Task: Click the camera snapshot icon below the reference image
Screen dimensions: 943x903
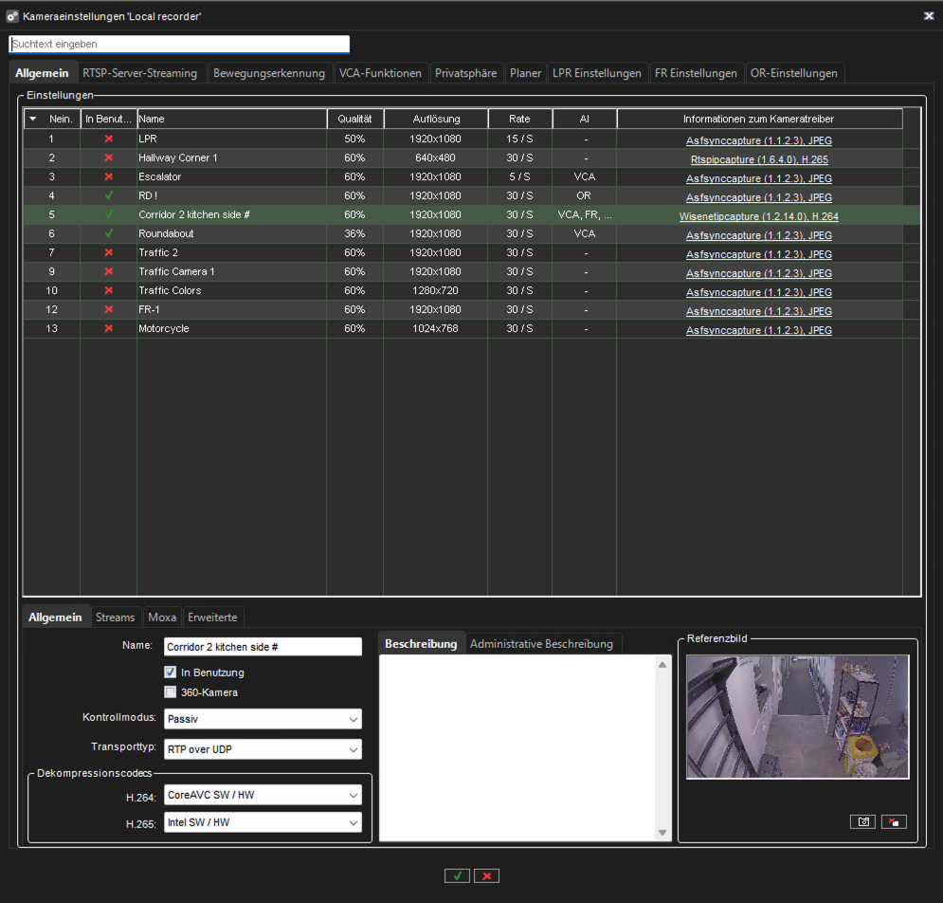Action: tap(862, 821)
